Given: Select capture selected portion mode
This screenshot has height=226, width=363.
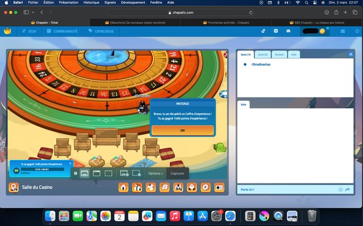Looking at the screenshot, I should point(108,173).
